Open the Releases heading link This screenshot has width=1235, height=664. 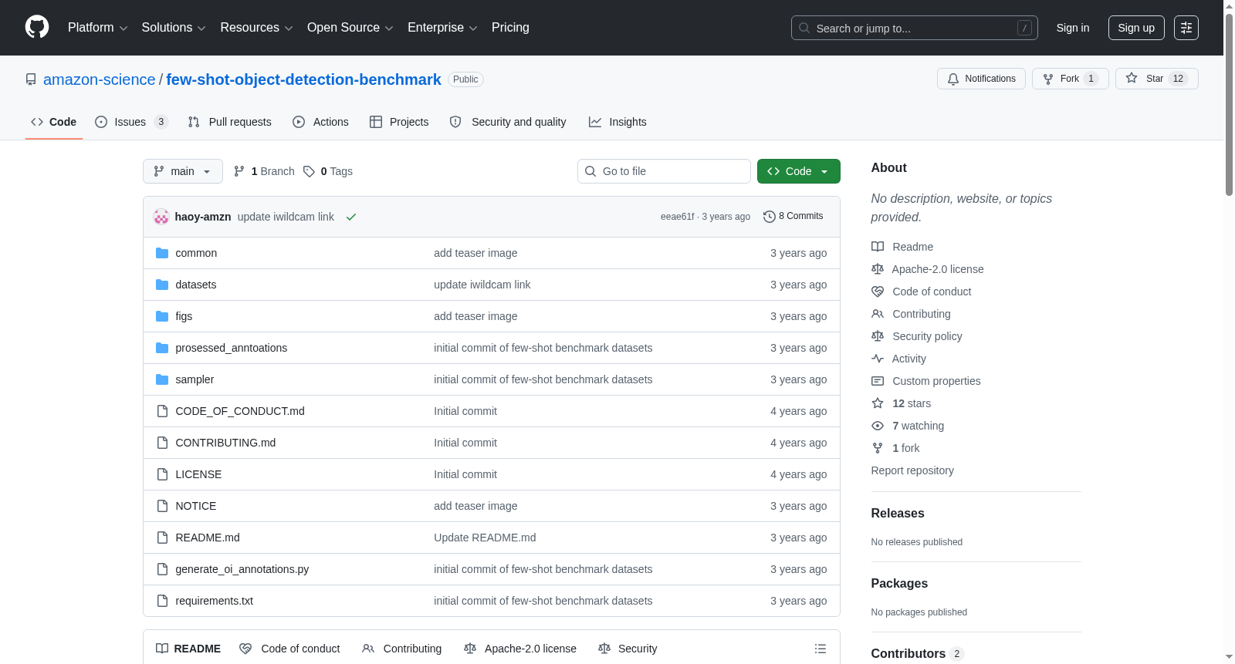[897, 514]
